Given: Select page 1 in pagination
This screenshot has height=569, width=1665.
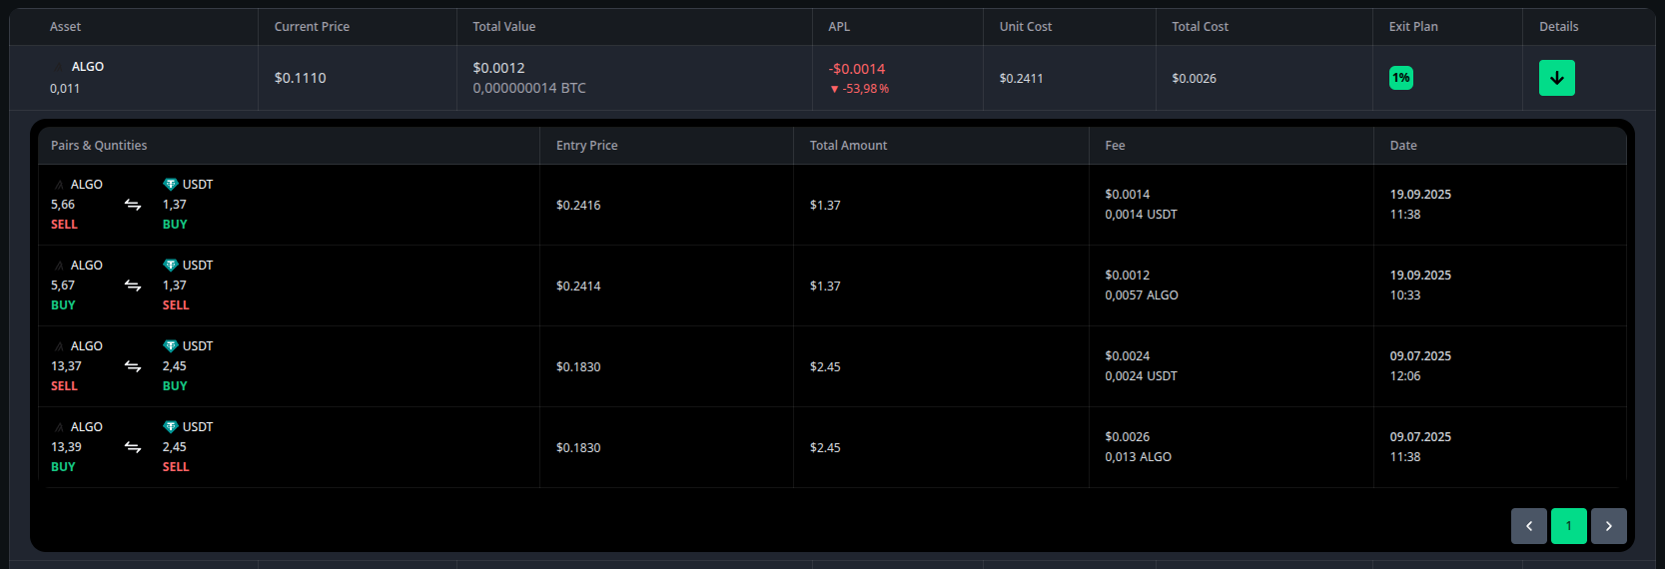Looking at the screenshot, I should (1568, 526).
